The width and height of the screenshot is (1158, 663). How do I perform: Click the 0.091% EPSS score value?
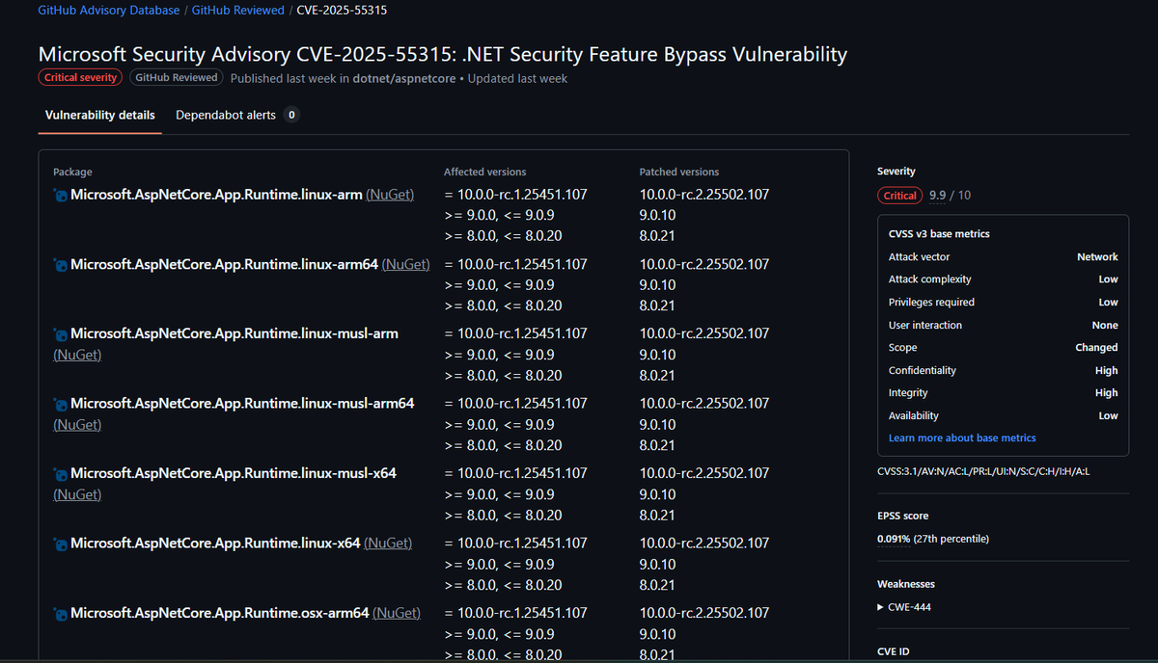tap(893, 539)
